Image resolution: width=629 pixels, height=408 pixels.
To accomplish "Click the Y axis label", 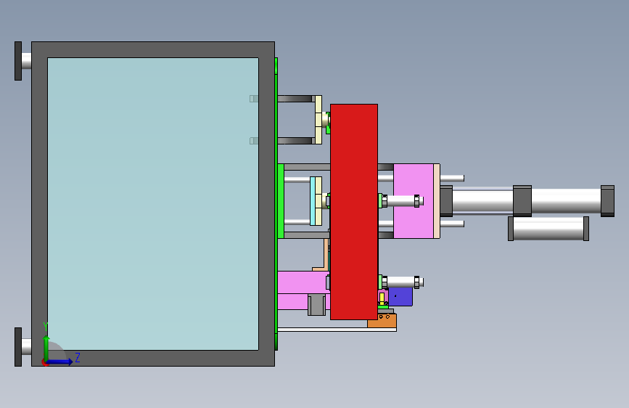I will tap(46, 327).
